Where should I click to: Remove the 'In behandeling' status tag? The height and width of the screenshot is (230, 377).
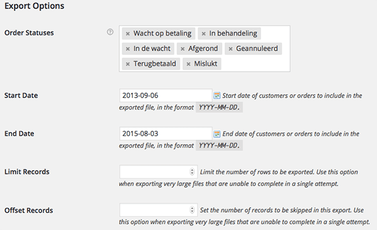pos(203,33)
